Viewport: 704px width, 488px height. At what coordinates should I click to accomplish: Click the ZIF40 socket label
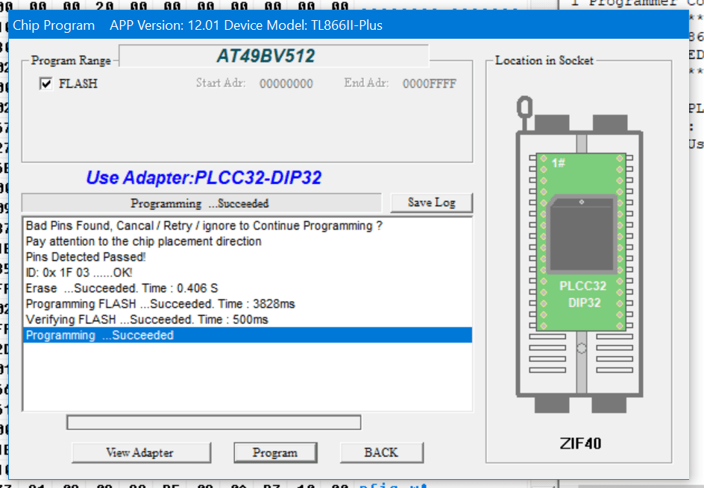(x=580, y=443)
